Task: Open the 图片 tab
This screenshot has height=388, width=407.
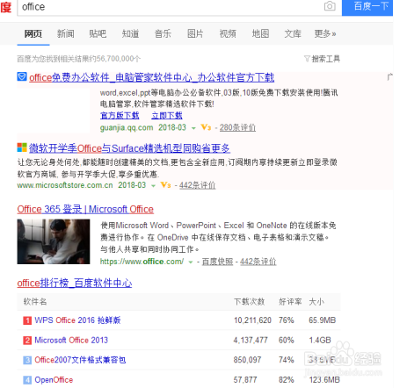Action: (x=195, y=33)
